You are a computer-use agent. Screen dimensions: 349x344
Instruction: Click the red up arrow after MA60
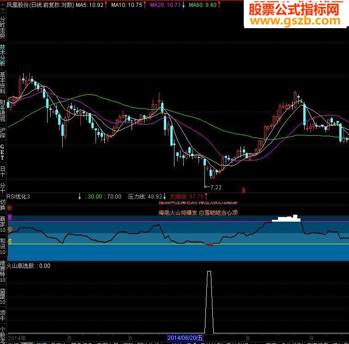(219, 5)
